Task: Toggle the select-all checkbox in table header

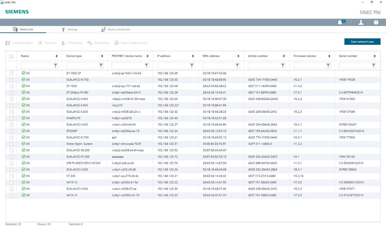Action: (x=11, y=56)
